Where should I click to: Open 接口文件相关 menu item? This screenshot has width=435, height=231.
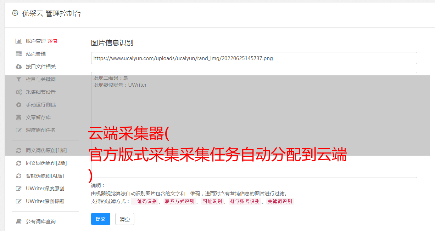(x=41, y=67)
